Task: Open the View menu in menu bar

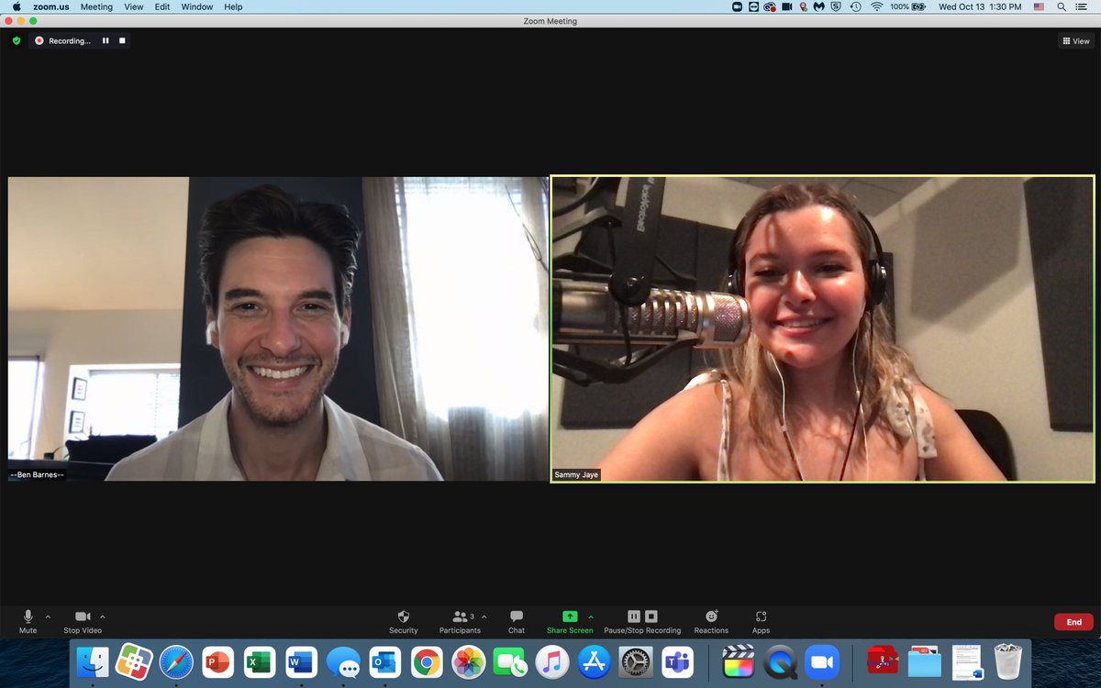Action: coord(134,6)
